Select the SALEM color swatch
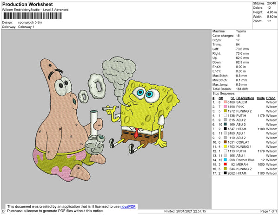The height and width of the screenshot is (215, 279). [225, 102]
